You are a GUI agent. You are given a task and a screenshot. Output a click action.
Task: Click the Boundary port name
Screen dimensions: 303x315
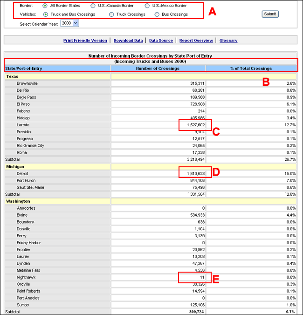pyautogui.click(x=25, y=222)
